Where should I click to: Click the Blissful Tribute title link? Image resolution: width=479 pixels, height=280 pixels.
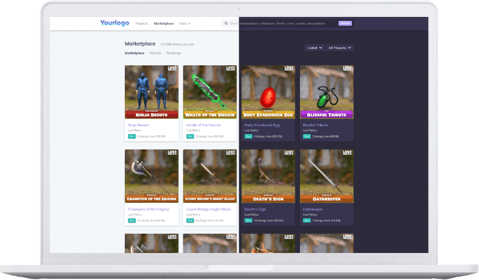pos(315,125)
